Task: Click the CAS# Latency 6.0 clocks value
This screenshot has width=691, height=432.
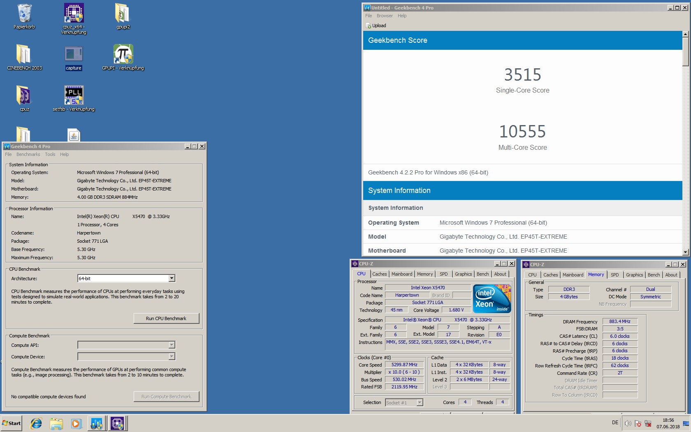Action: tap(620, 337)
